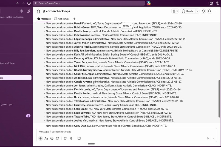Click the top bar sparkle box icon

(x=211, y=3)
